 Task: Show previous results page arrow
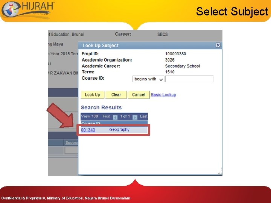[115, 117]
